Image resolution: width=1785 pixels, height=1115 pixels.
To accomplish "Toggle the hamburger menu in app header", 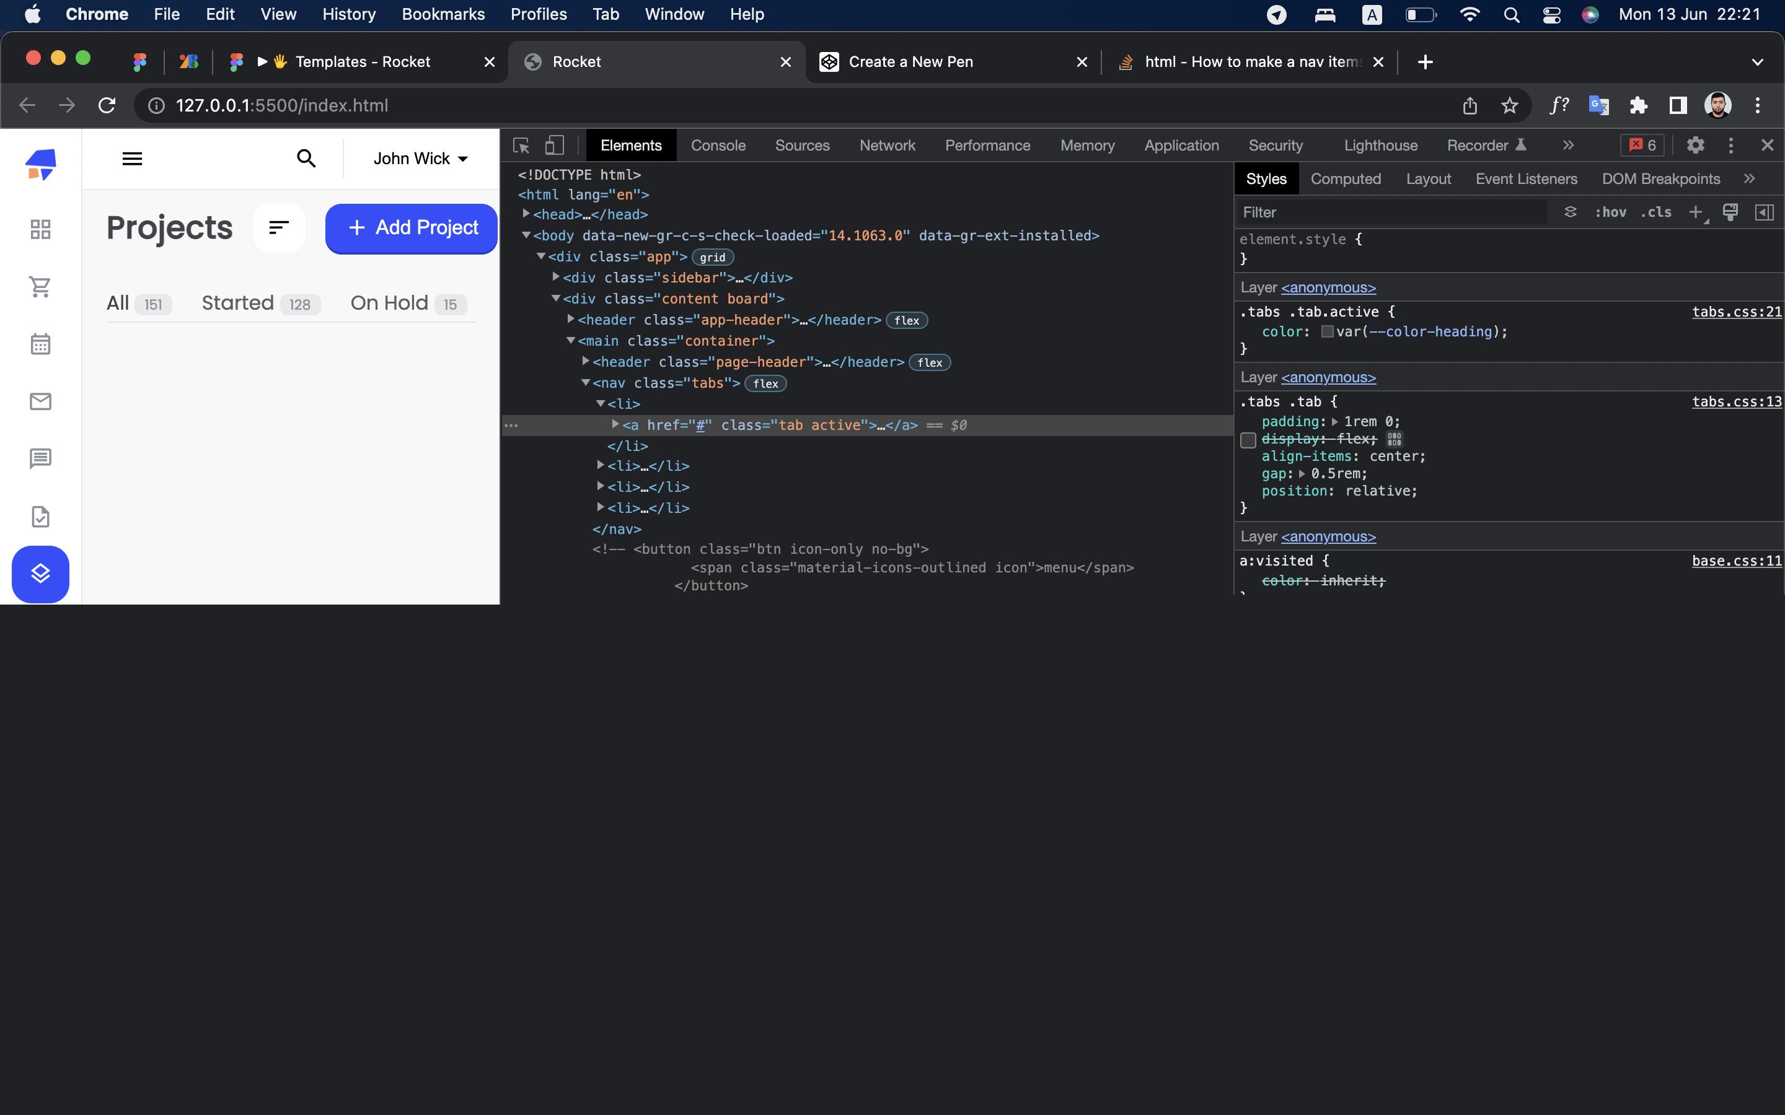I will (132, 159).
